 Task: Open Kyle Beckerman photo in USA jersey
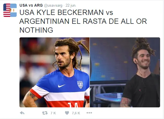pyautogui.click(x=54, y=72)
